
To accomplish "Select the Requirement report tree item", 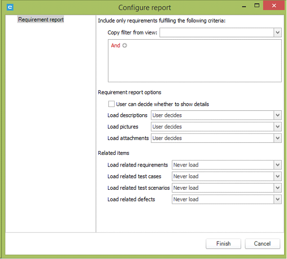I will click(41, 19).
